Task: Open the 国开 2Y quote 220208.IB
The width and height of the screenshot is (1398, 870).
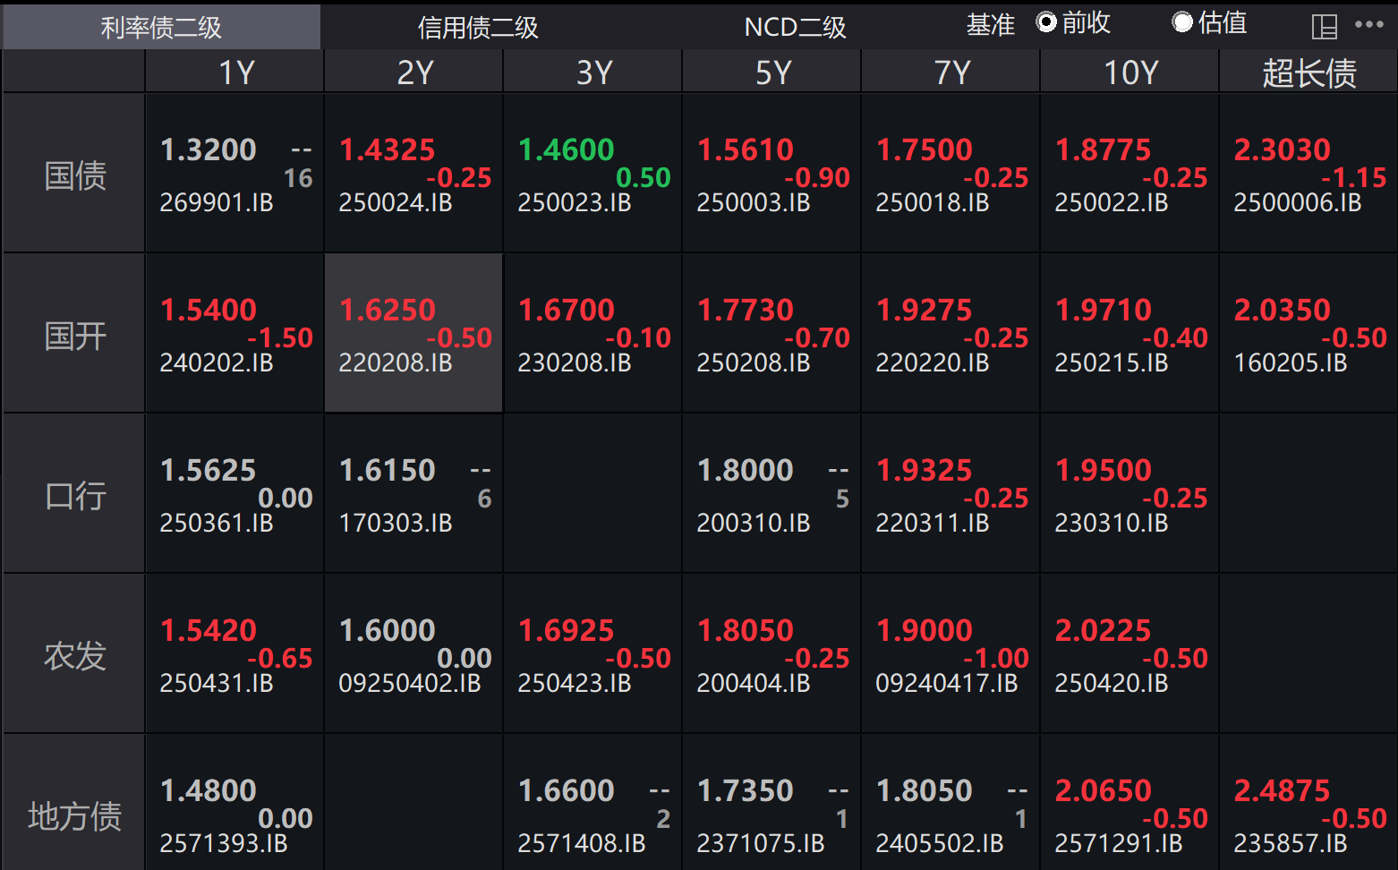Action: click(x=396, y=362)
